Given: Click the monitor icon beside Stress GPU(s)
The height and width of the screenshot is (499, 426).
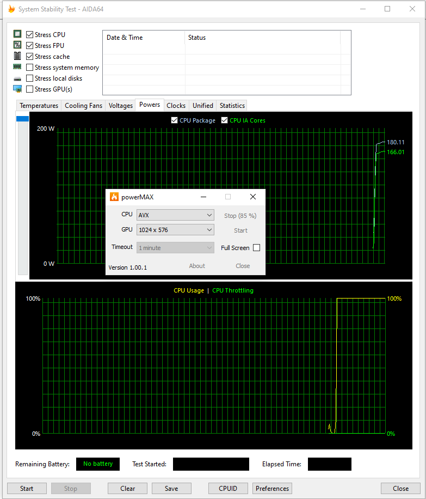Looking at the screenshot, I should (x=17, y=89).
